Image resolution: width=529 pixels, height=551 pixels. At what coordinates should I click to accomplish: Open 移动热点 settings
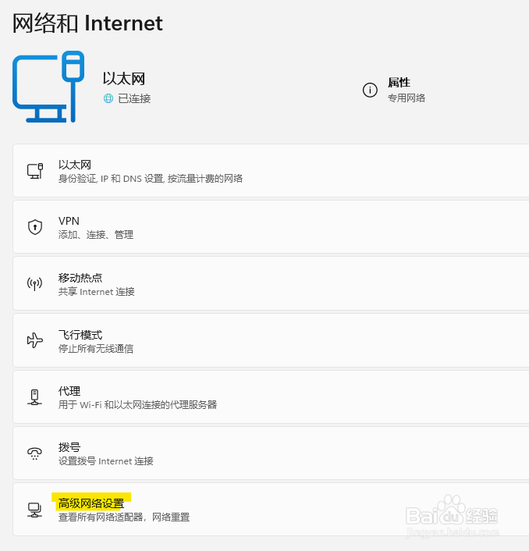click(271, 283)
